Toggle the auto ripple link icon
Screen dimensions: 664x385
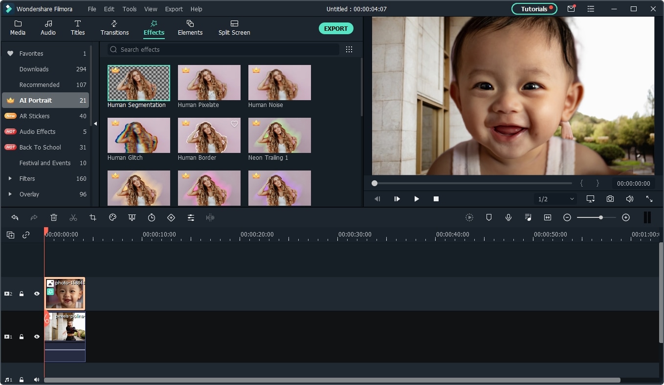pyautogui.click(x=26, y=235)
